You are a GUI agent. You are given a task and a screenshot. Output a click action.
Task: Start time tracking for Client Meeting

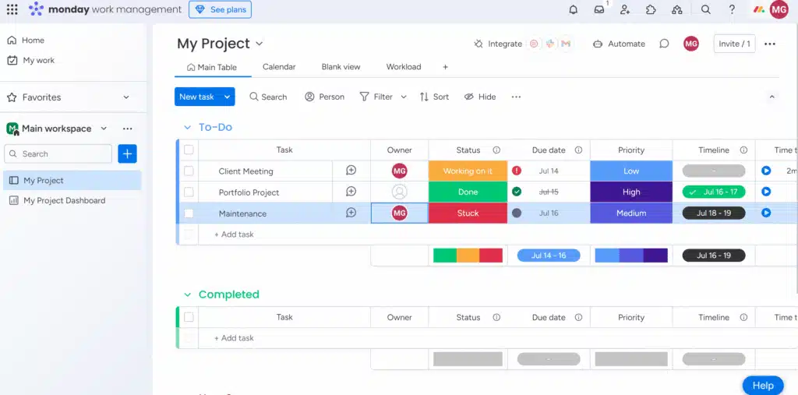[766, 171]
